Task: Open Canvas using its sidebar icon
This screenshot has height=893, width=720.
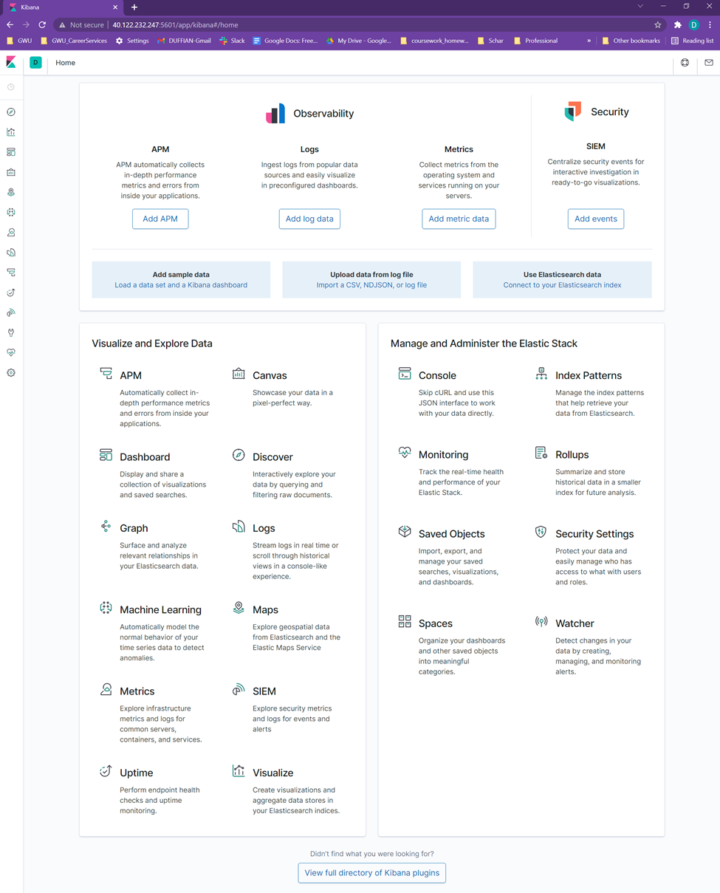Action: [10, 172]
